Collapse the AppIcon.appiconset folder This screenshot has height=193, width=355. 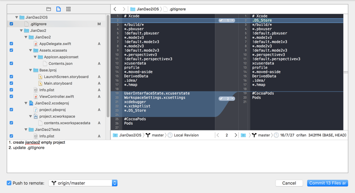pyautogui.click(x=35, y=57)
